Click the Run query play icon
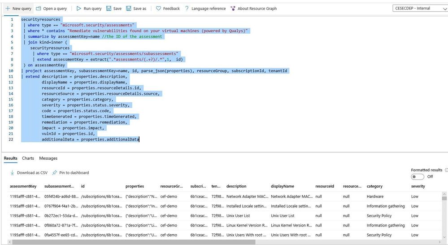 point(79,9)
